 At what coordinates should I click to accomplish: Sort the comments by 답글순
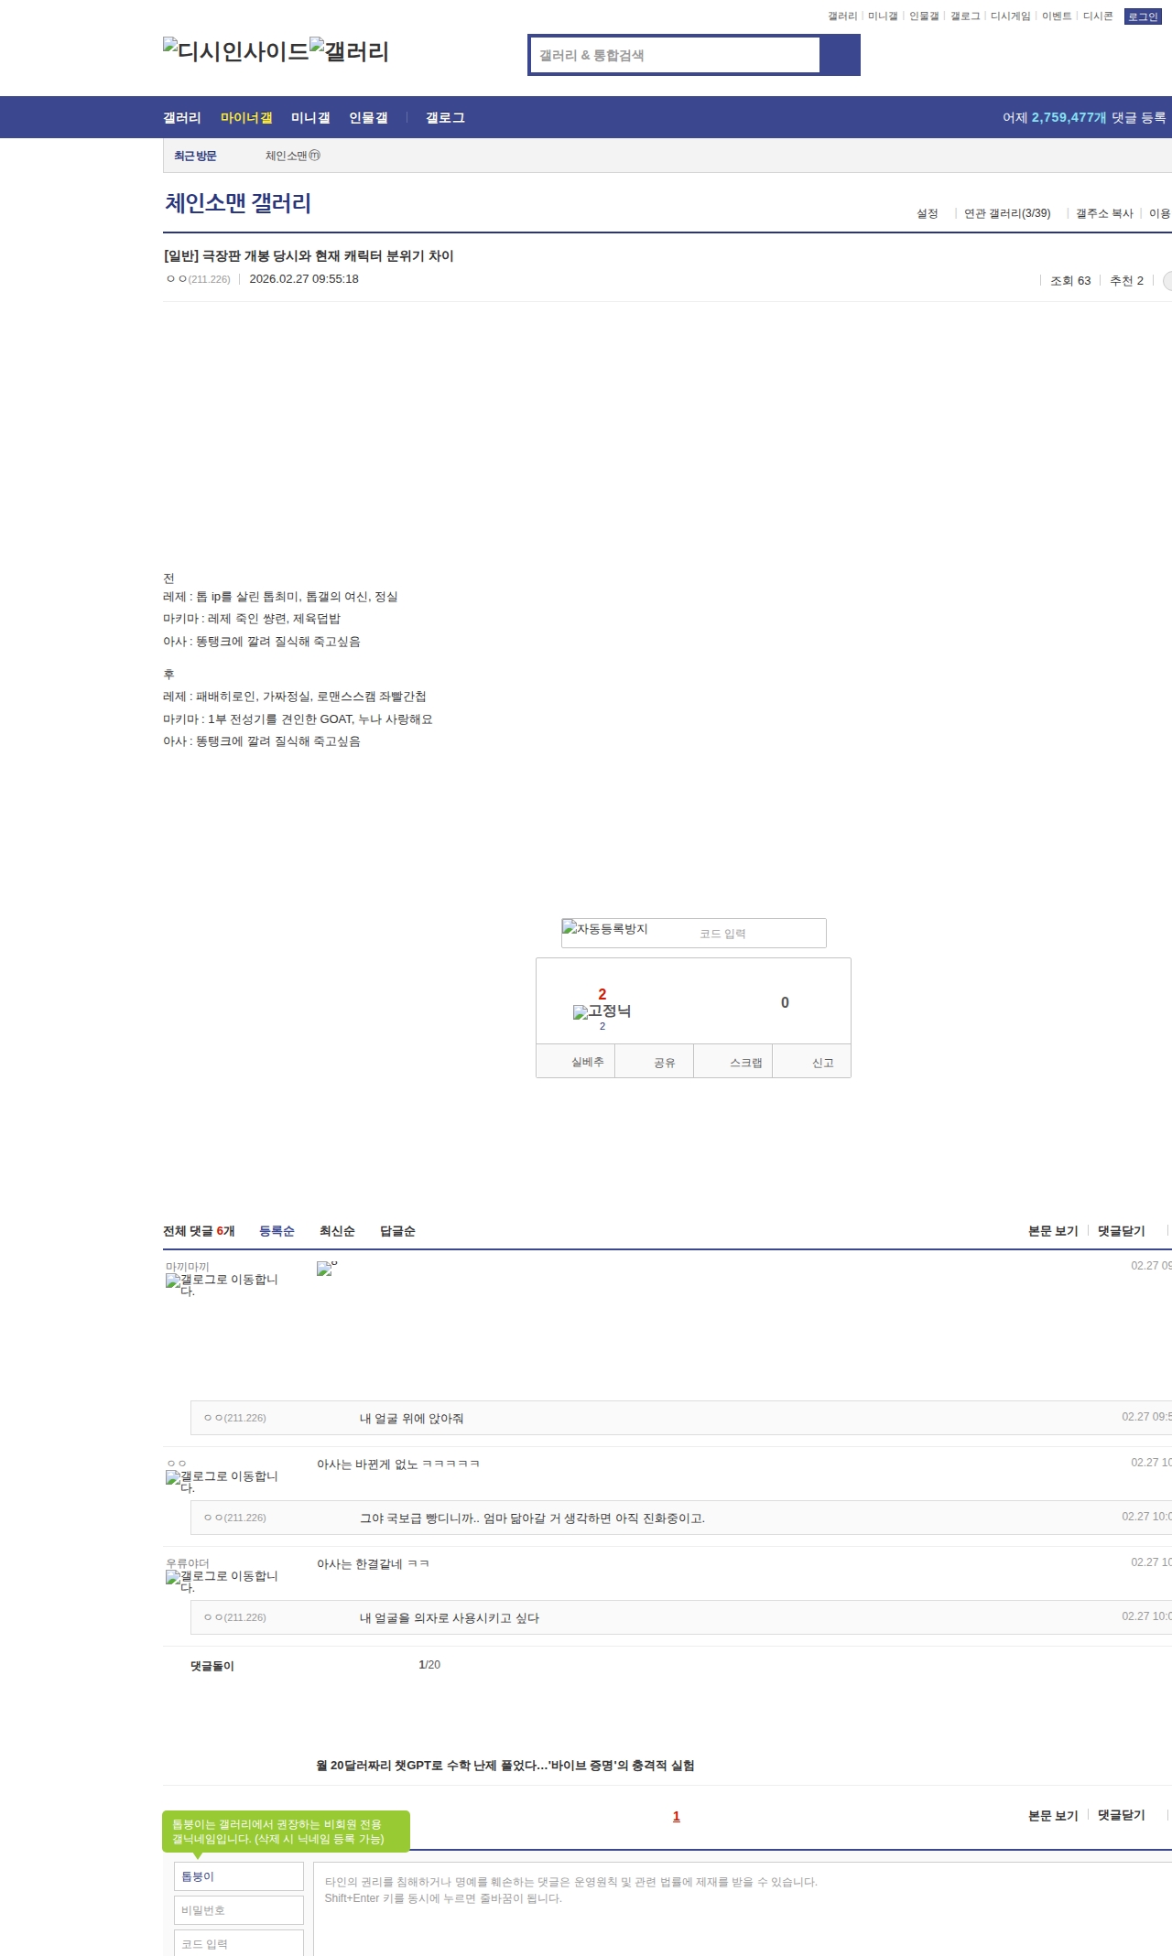(x=397, y=1231)
